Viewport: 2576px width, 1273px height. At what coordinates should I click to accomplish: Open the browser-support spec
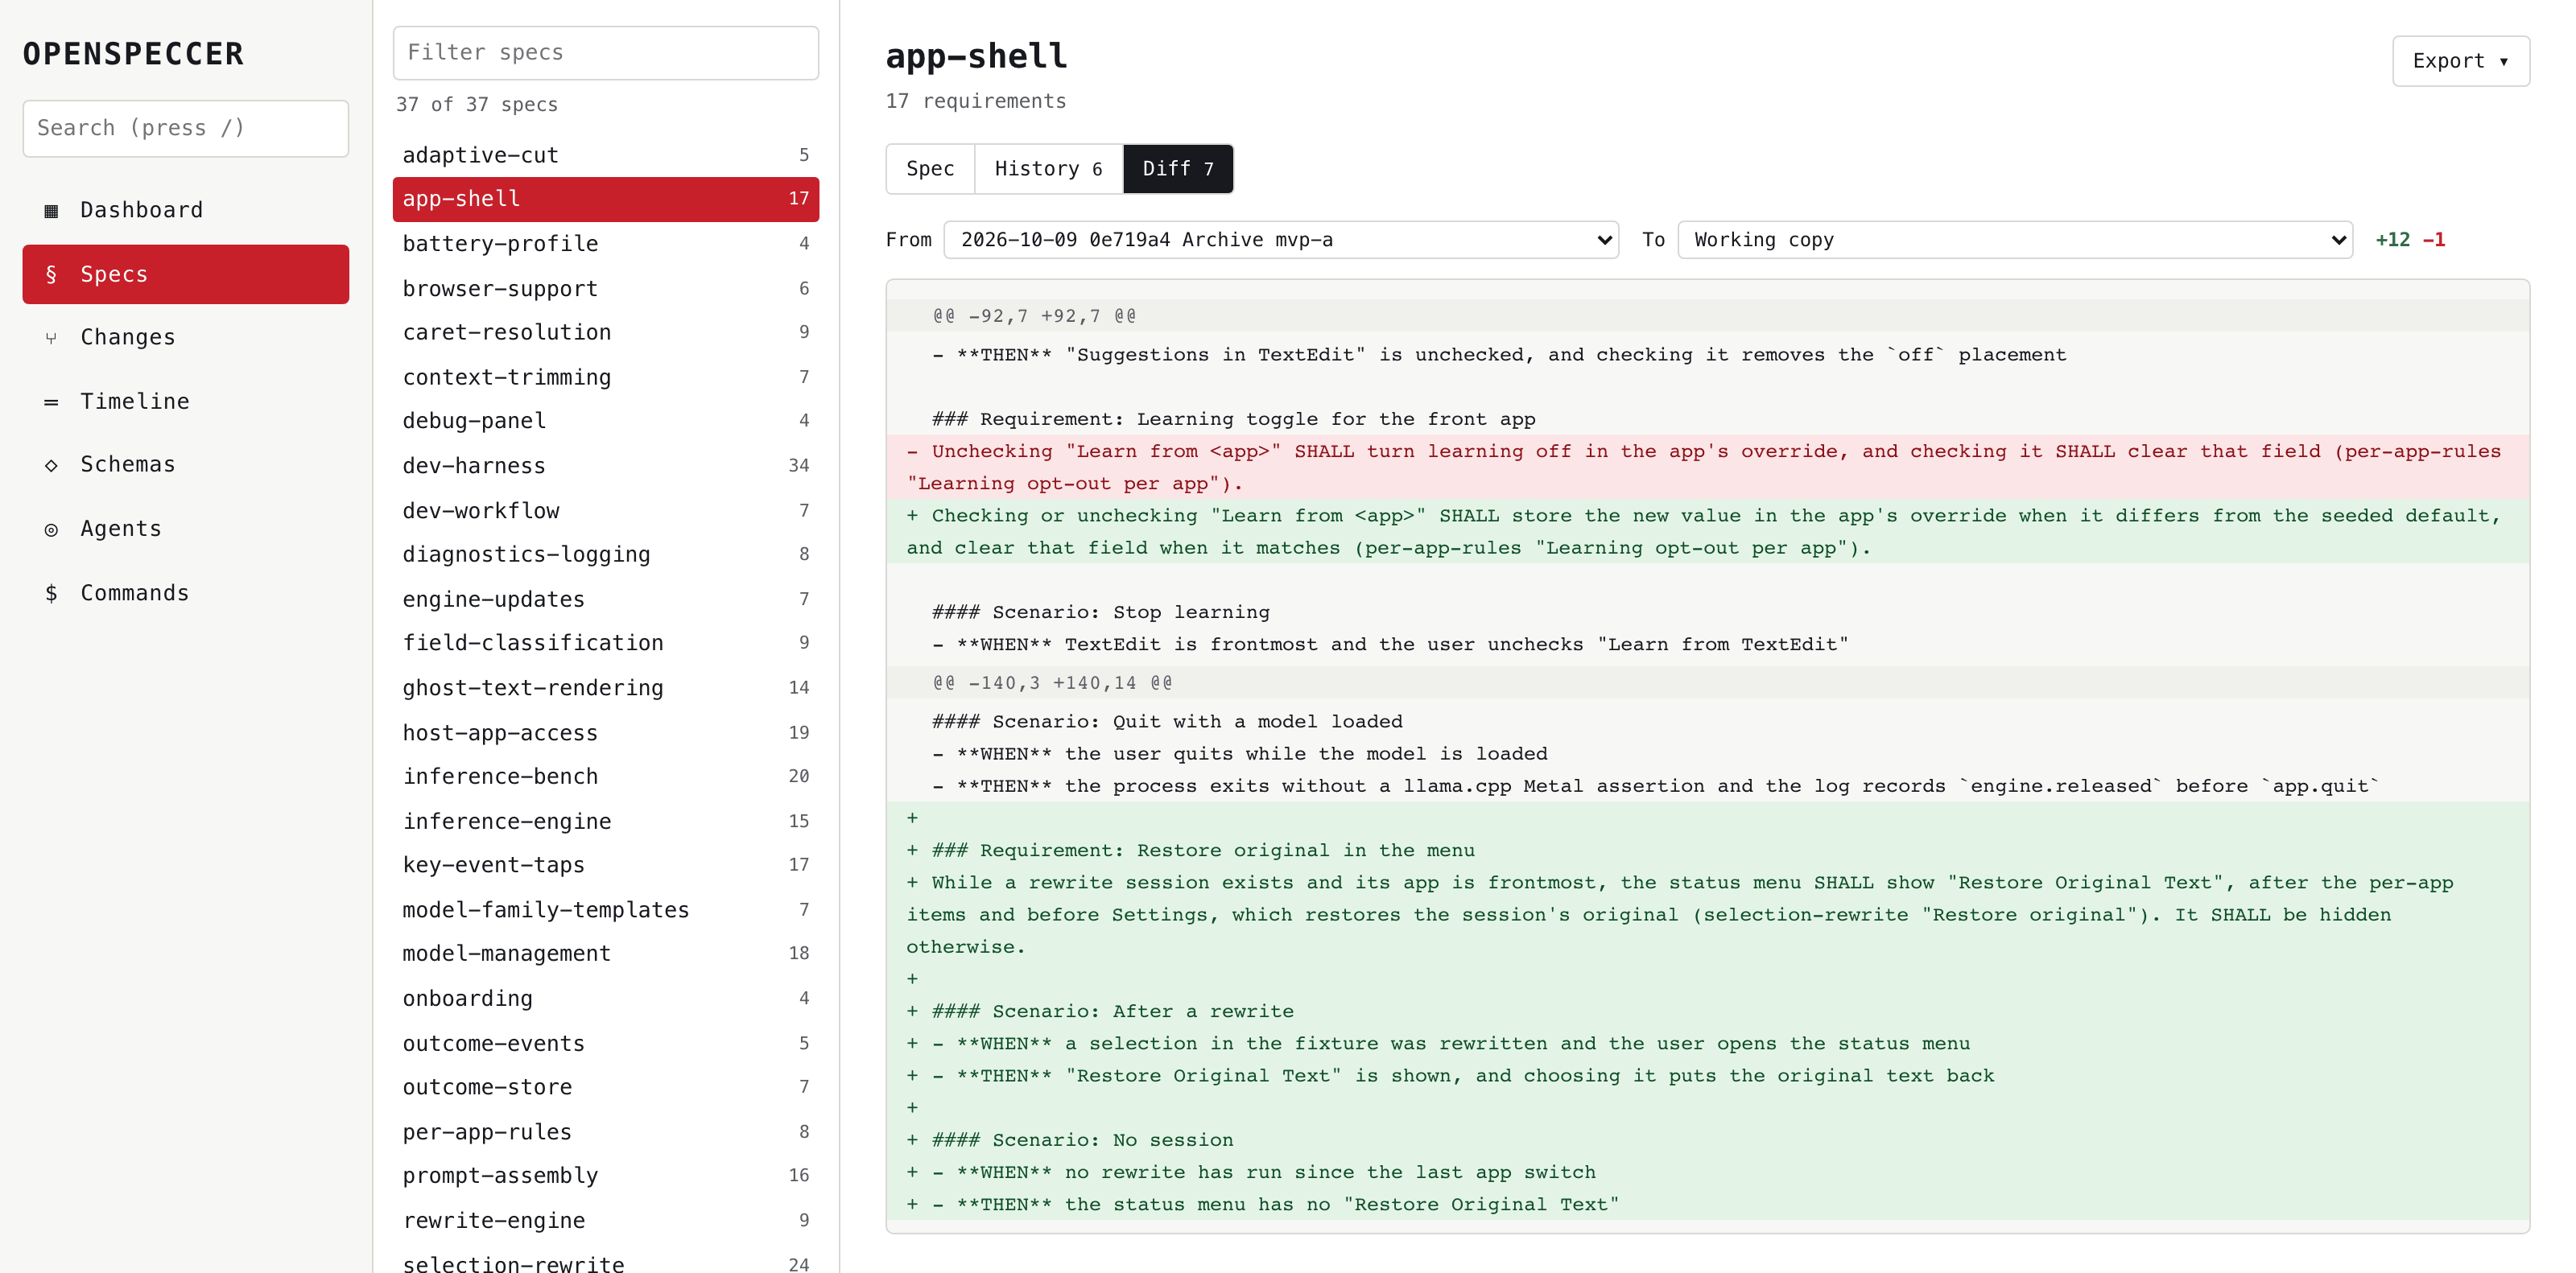(x=606, y=289)
